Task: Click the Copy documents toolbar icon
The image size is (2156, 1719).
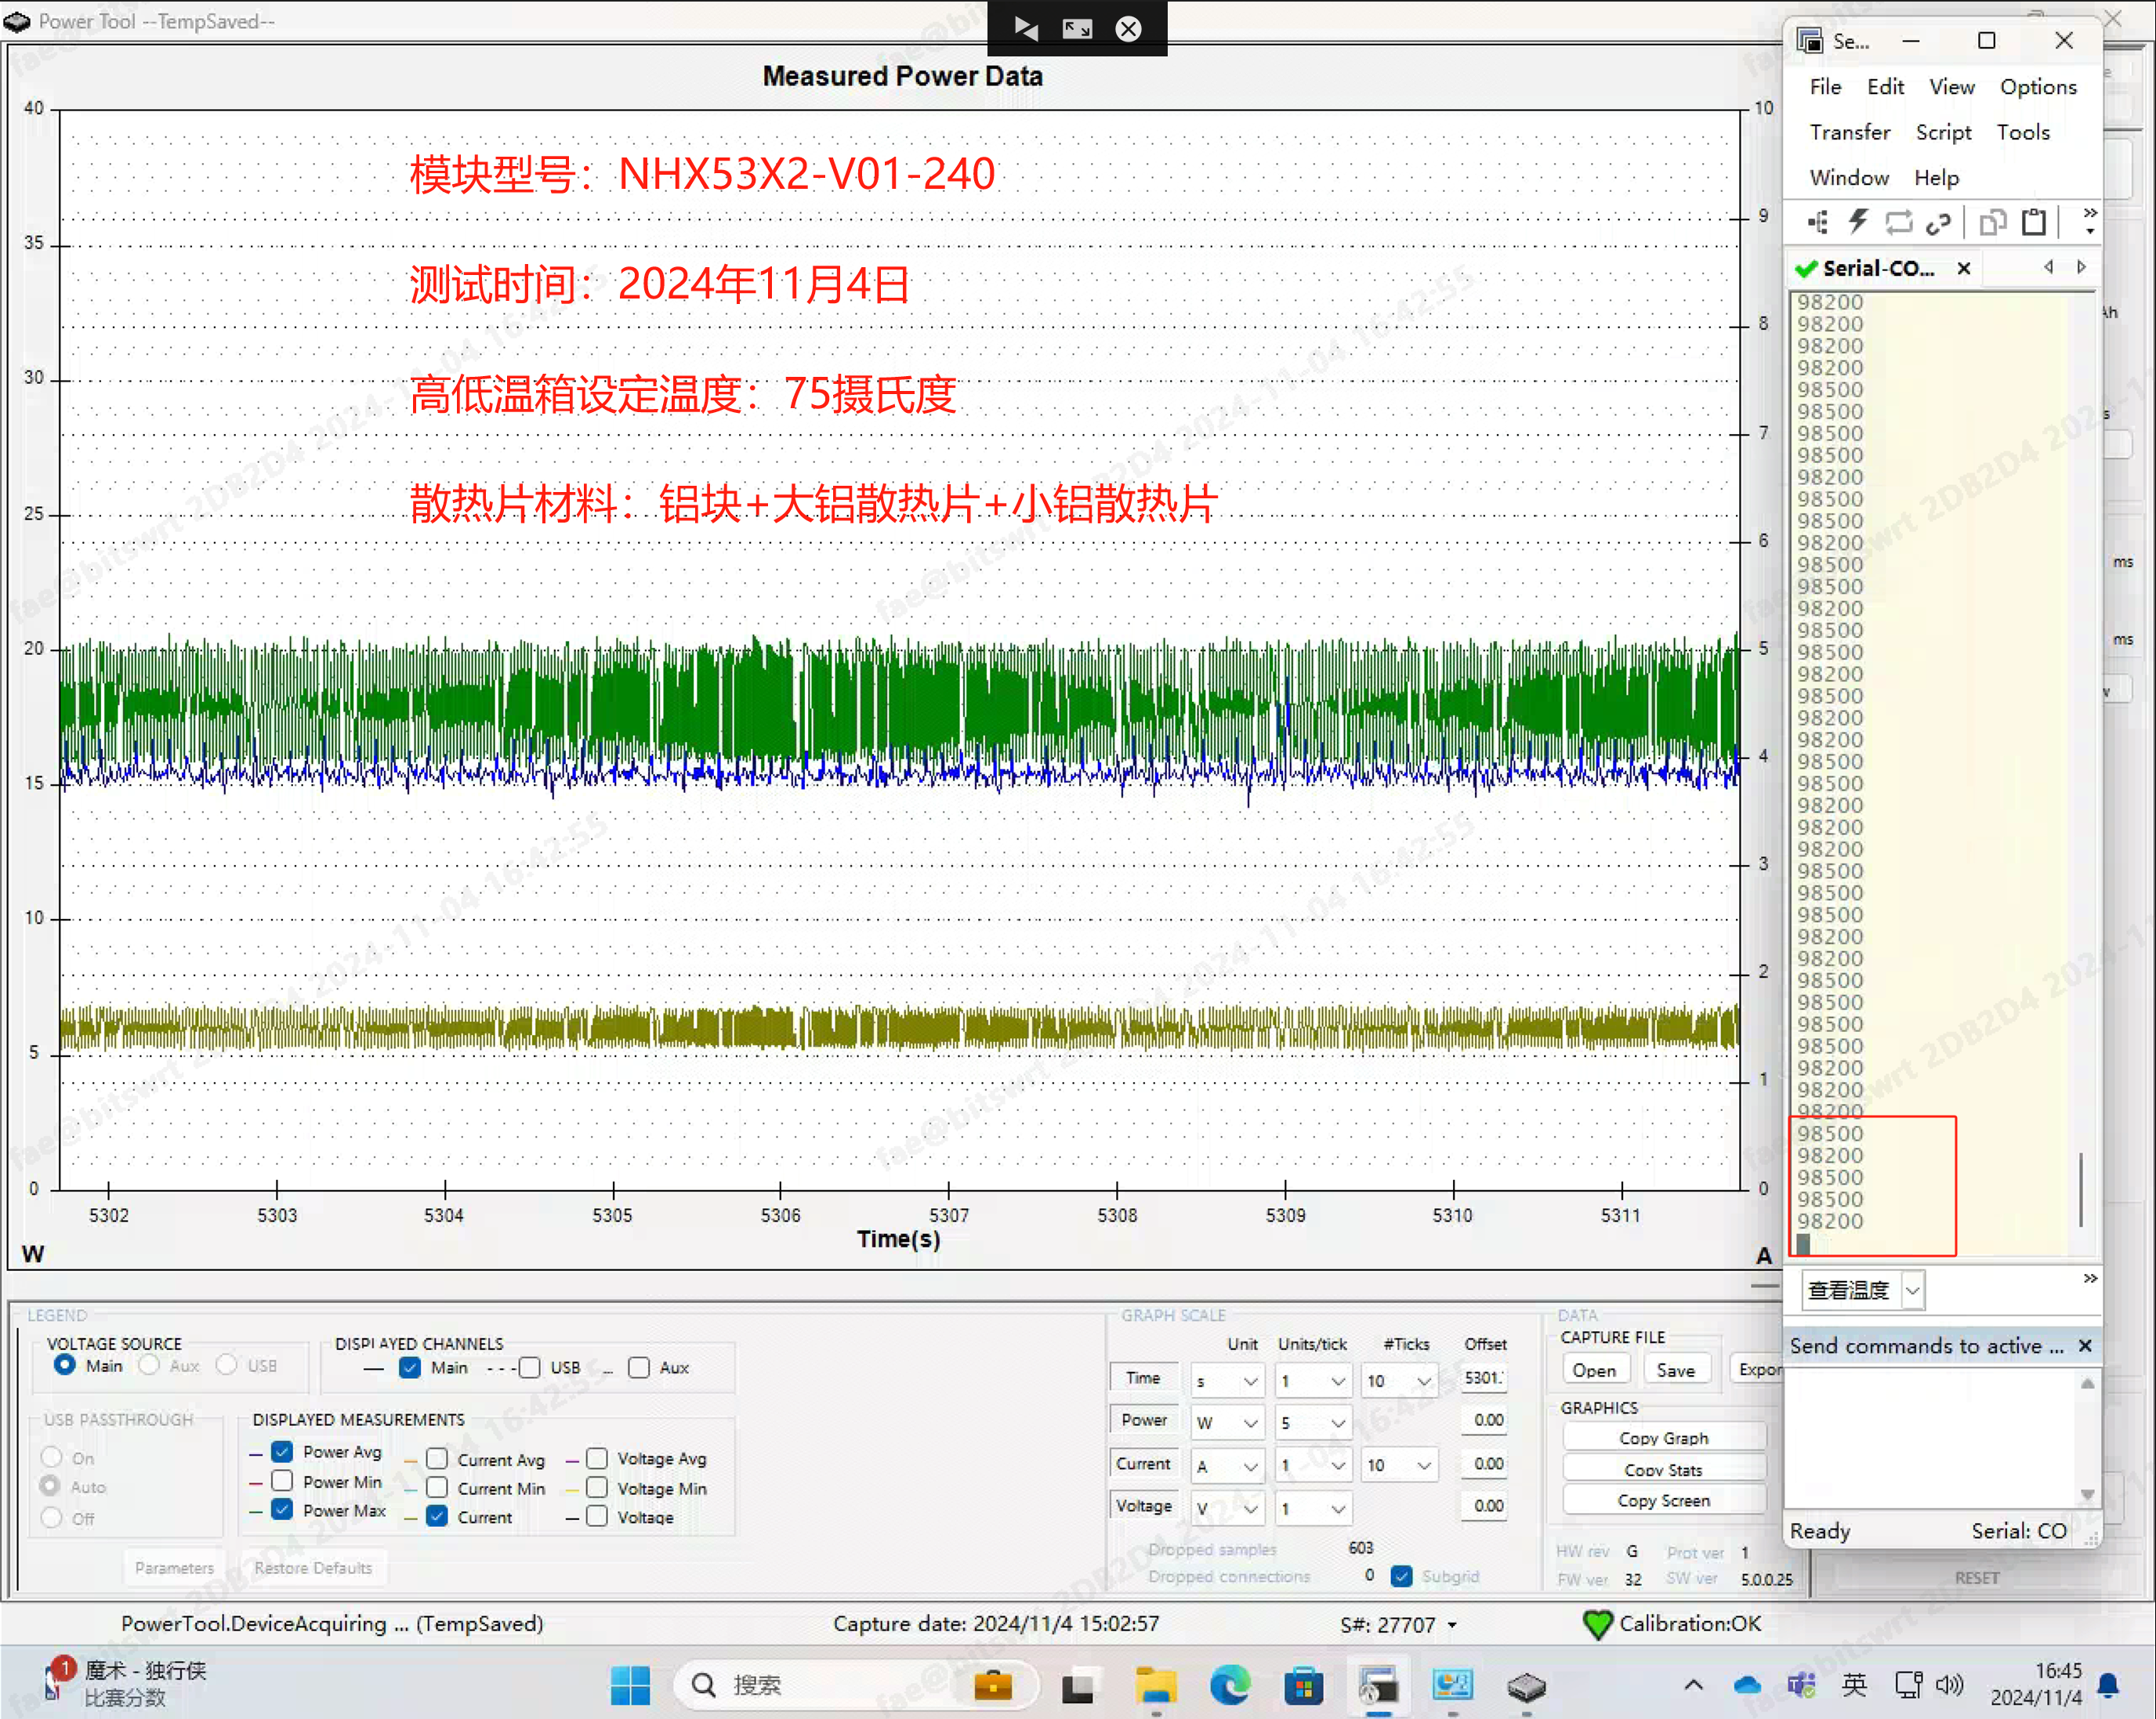Action: 1992,222
